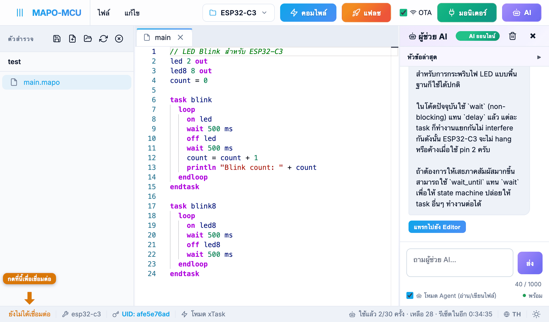Click the test project name
Screen dimensions: 549x322
click(14, 62)
